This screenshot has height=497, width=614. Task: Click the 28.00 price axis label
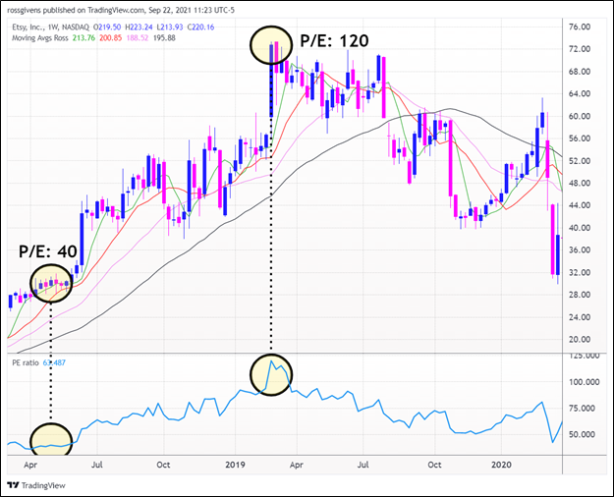pyautogui.click(x=580, y=295)
